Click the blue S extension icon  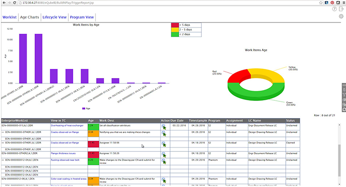(326, 2)
